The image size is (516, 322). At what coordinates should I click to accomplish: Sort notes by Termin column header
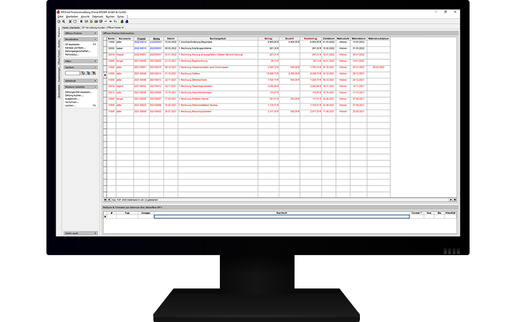417,213
